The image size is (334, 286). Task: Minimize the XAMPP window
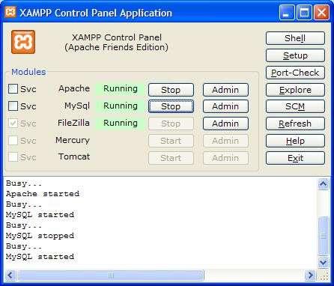point(287,12)
